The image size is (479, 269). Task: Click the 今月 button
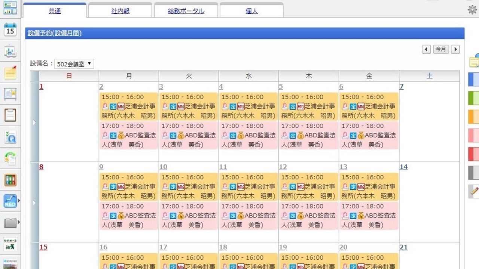441,49
